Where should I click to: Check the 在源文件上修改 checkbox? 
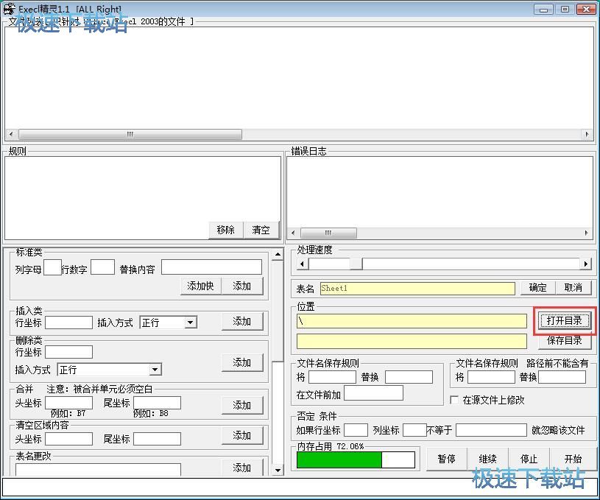[x=454, y=400]
